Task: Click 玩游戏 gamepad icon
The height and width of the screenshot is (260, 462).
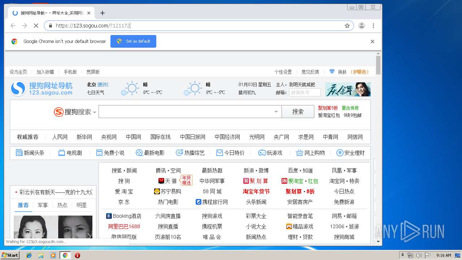Action: (x=262, y=153)
